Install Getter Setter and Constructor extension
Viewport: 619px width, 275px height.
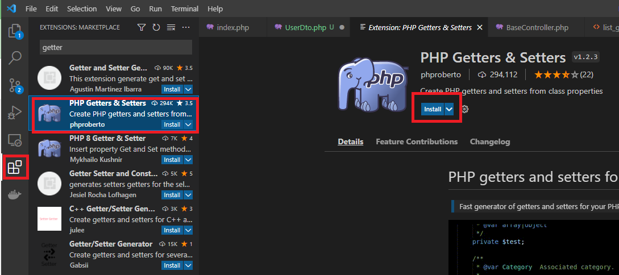tap(172, 195)
